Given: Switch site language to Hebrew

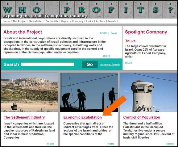Looking at the screenshot, I should [103, 33].
